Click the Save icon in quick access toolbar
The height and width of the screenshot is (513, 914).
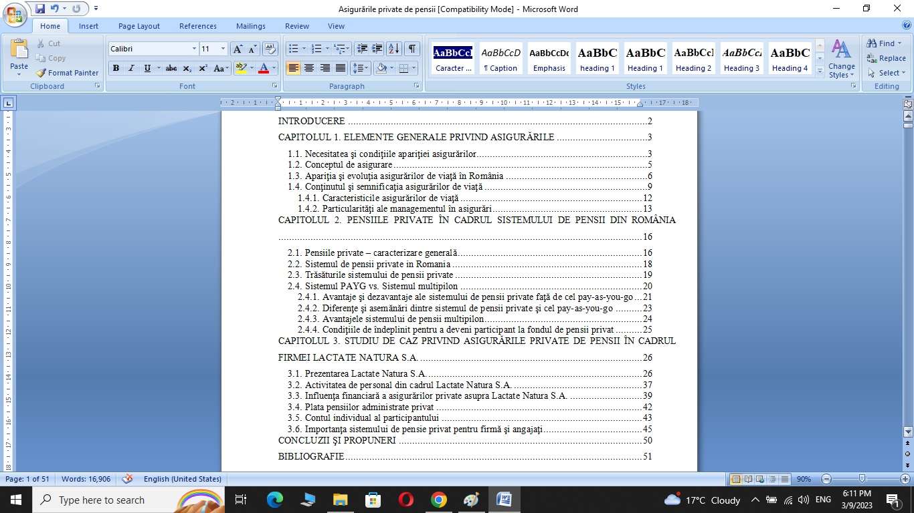coord(40,9)
